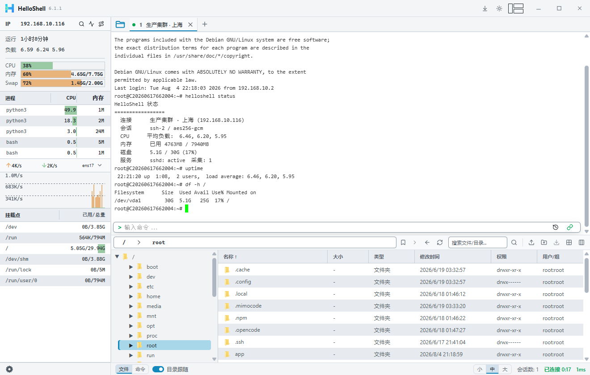Click the file search magnifier icon

[514, 242]
